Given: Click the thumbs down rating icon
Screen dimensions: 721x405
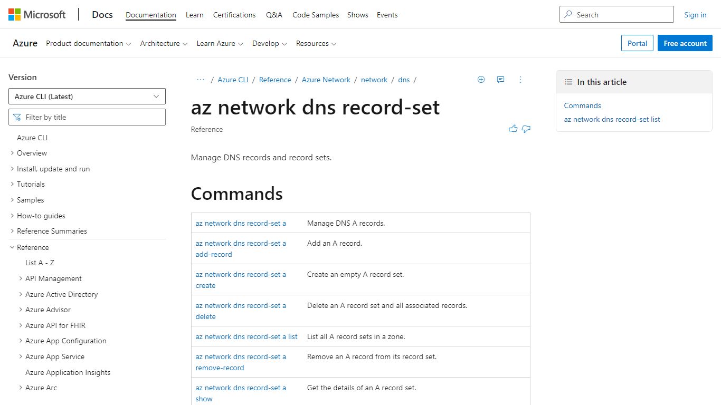Looking at the screenshot, I should [x=526, y=129].
